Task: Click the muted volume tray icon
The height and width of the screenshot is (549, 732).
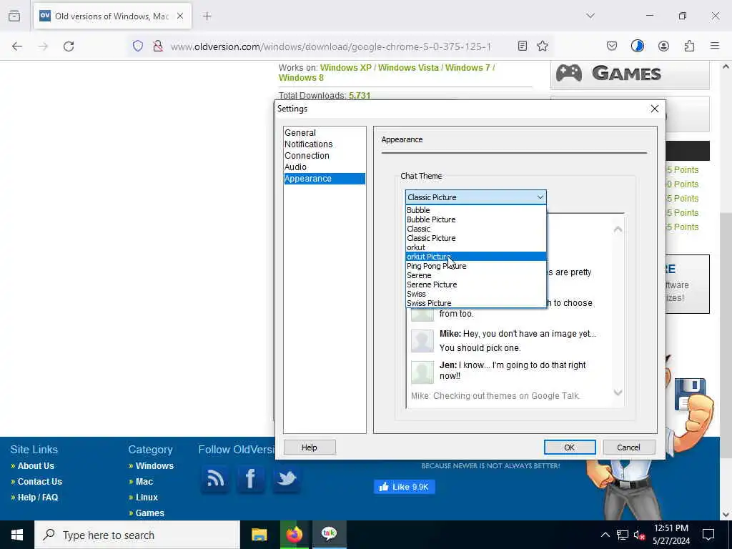Action: (640, 535)
